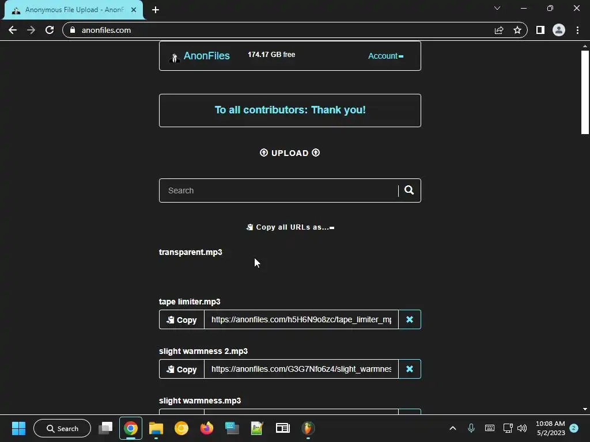The height and width of the screenshot is (442, 590).
Task: Bookmark this tab with star icon
Action: pos(517,30)
